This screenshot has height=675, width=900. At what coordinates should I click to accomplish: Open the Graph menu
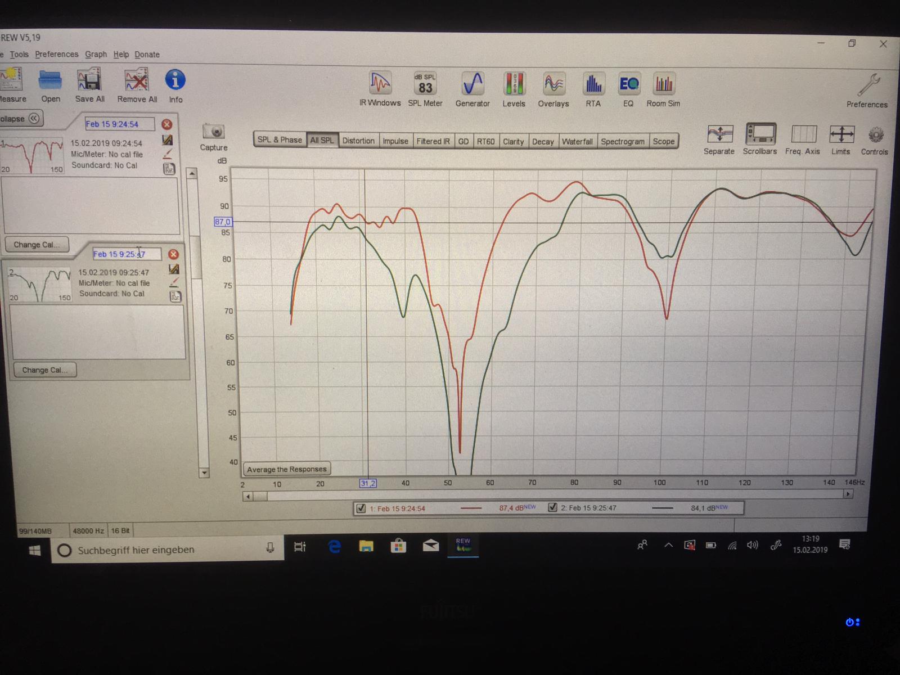(96, 54)
